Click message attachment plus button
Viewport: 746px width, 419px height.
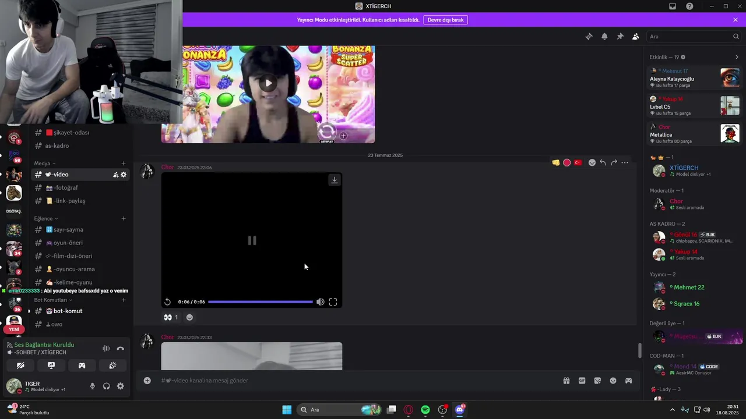pos(147,381)
